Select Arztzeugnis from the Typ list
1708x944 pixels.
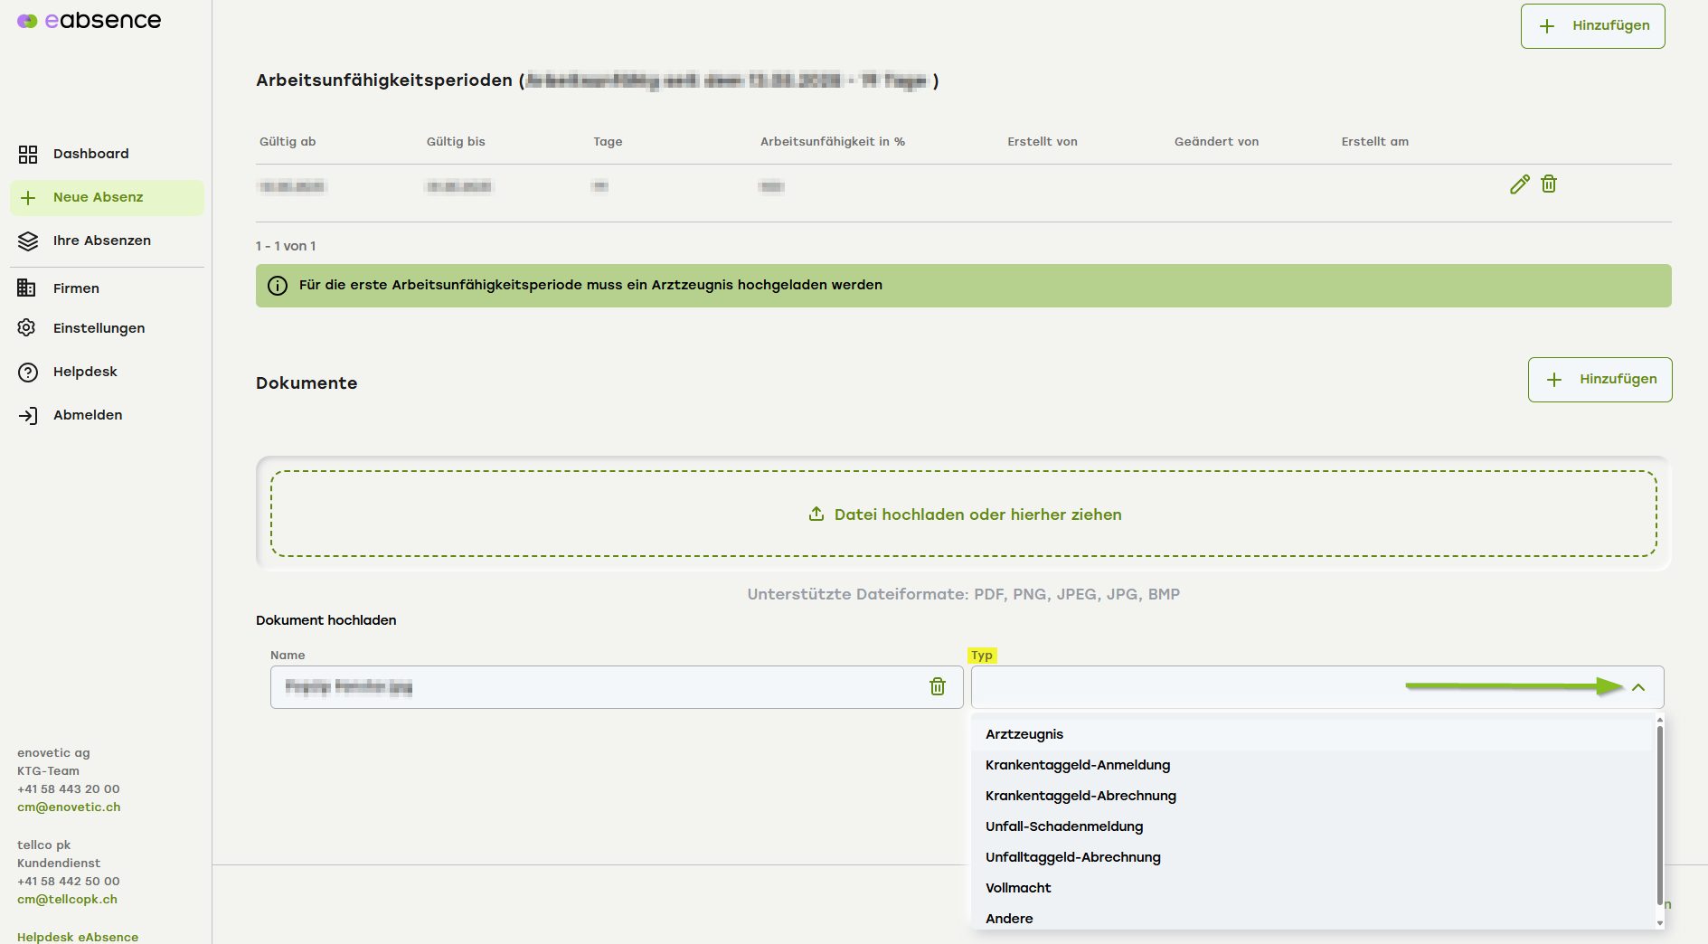[1024, 734]
